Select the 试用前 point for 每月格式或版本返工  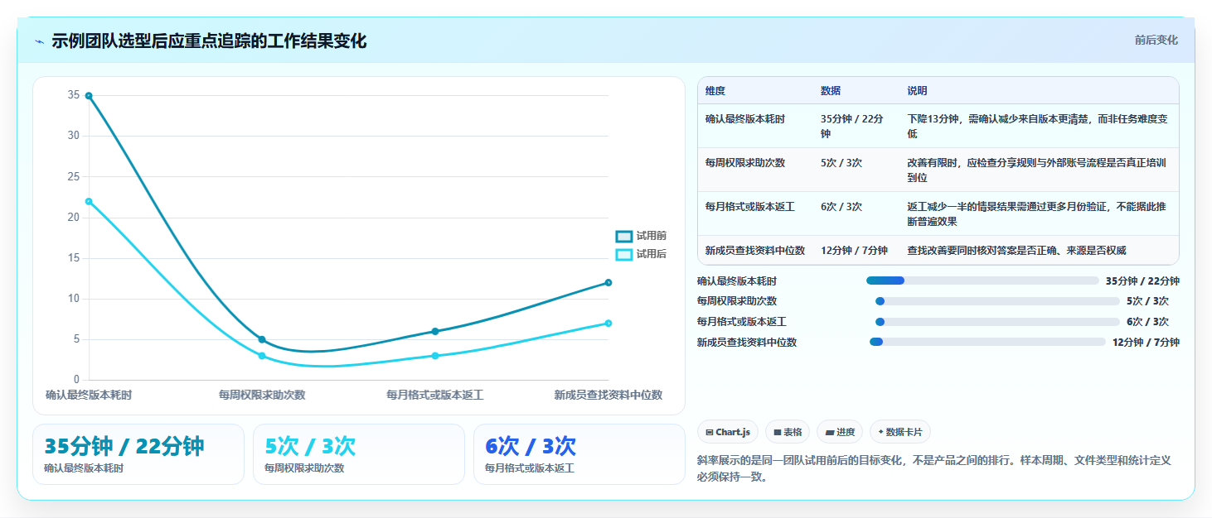(435, 331)
